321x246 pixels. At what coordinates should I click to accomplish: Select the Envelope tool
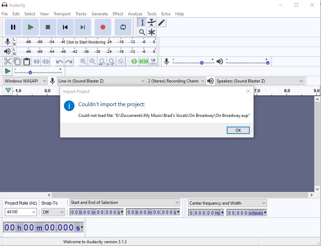click(152, 23)
